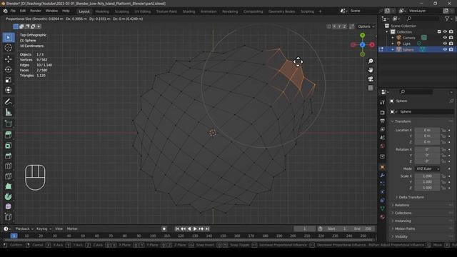Select the 3D Cursor tool
Image resolution: width=457 pixels, height=257 pixels.
click(9, 48)
